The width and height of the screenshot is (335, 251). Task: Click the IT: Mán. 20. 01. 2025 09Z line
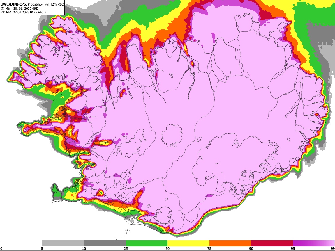[x=19, y=8]
